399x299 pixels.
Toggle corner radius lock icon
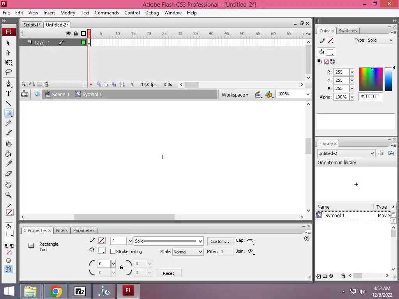tap(122, 267)
